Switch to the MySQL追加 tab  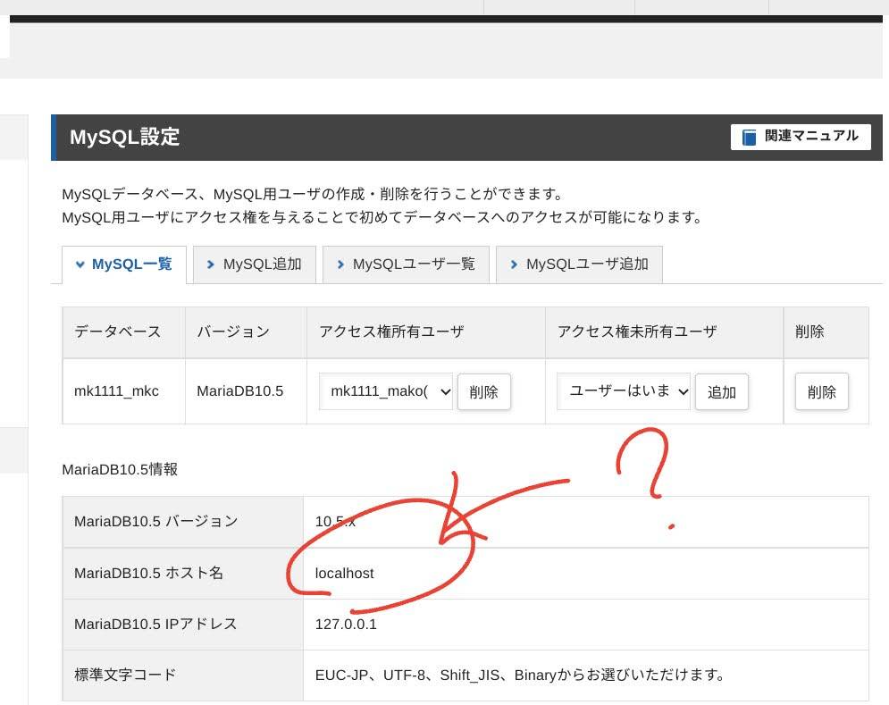pyautogui.click(x=254, y=264)
